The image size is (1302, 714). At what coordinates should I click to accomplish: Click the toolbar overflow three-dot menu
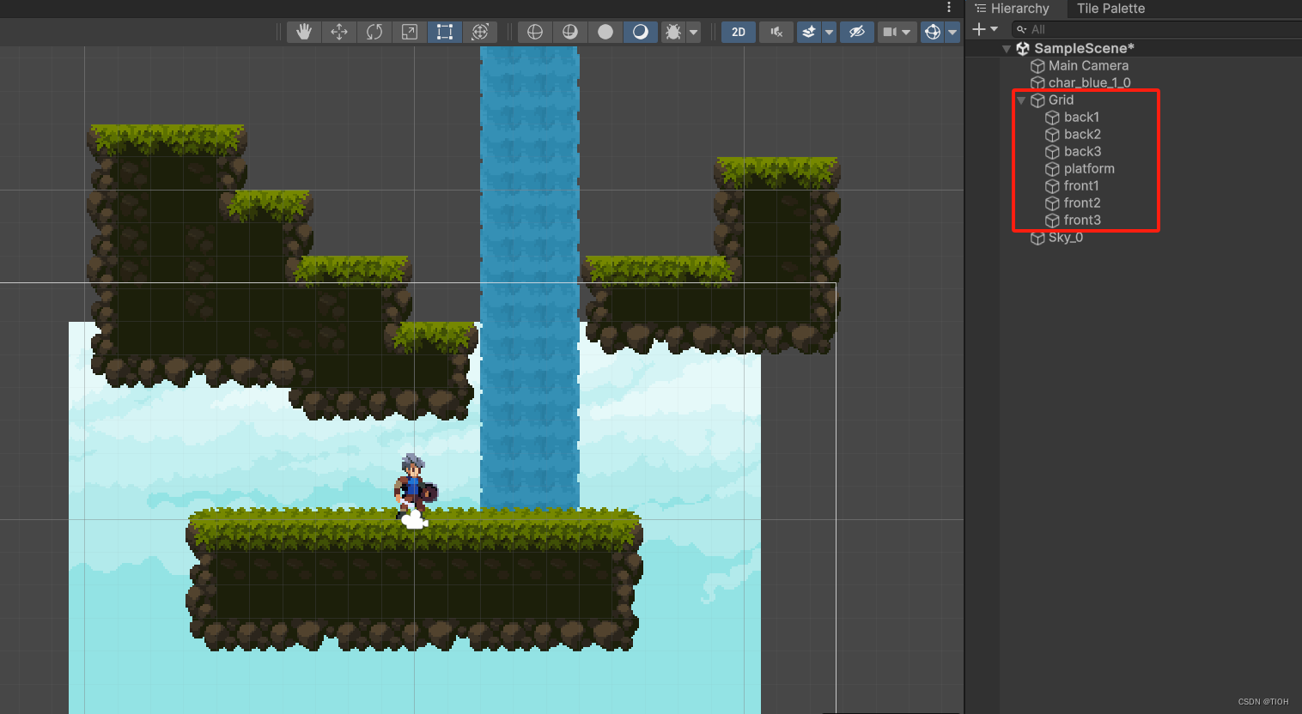pos(948,7)
